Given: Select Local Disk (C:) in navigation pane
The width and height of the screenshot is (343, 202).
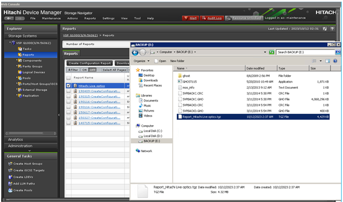Looking at the screenshot, I should click(150, 131).
